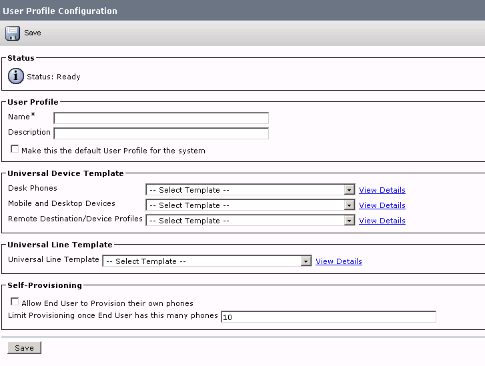This screenshot has width=485, height=366.
Task: Open the Mobile and Desktop Devices template dropdown
Action: (x=250, y=205)
